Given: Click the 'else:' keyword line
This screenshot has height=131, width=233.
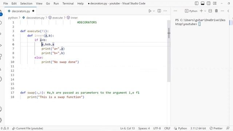Looking at the screenshot, I should [39, 57].
